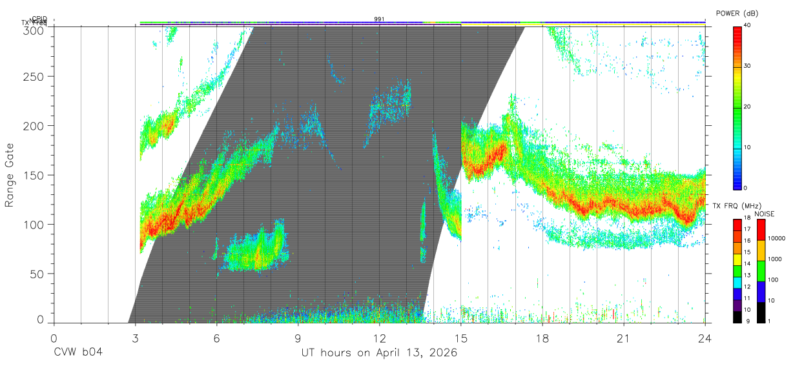This screenshot has height=366, width=793.
Task: Click the 6 label on the UT hour axis
Action: point(216,338)
